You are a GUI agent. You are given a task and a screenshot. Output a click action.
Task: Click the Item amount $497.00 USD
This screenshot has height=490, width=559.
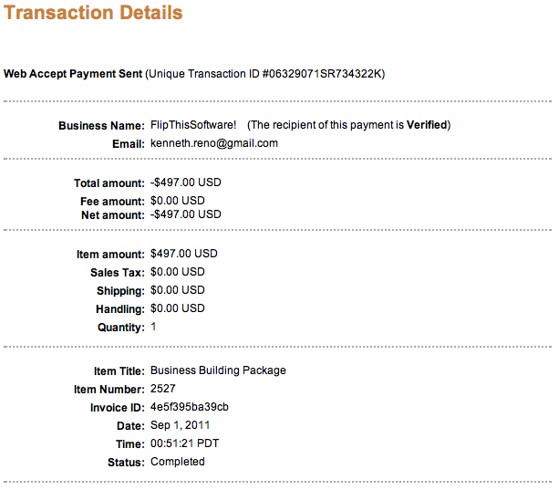[184, 254]
